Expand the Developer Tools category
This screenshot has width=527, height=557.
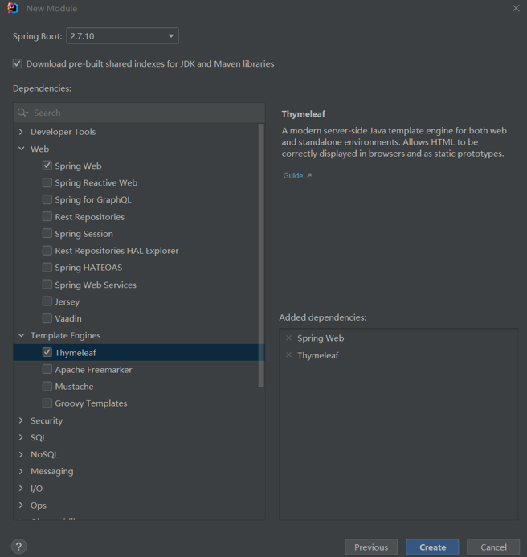tap(22, 132)
